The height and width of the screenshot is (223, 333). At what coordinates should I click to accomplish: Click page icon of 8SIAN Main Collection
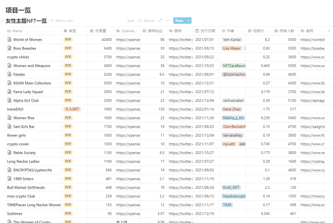[9, 83]
